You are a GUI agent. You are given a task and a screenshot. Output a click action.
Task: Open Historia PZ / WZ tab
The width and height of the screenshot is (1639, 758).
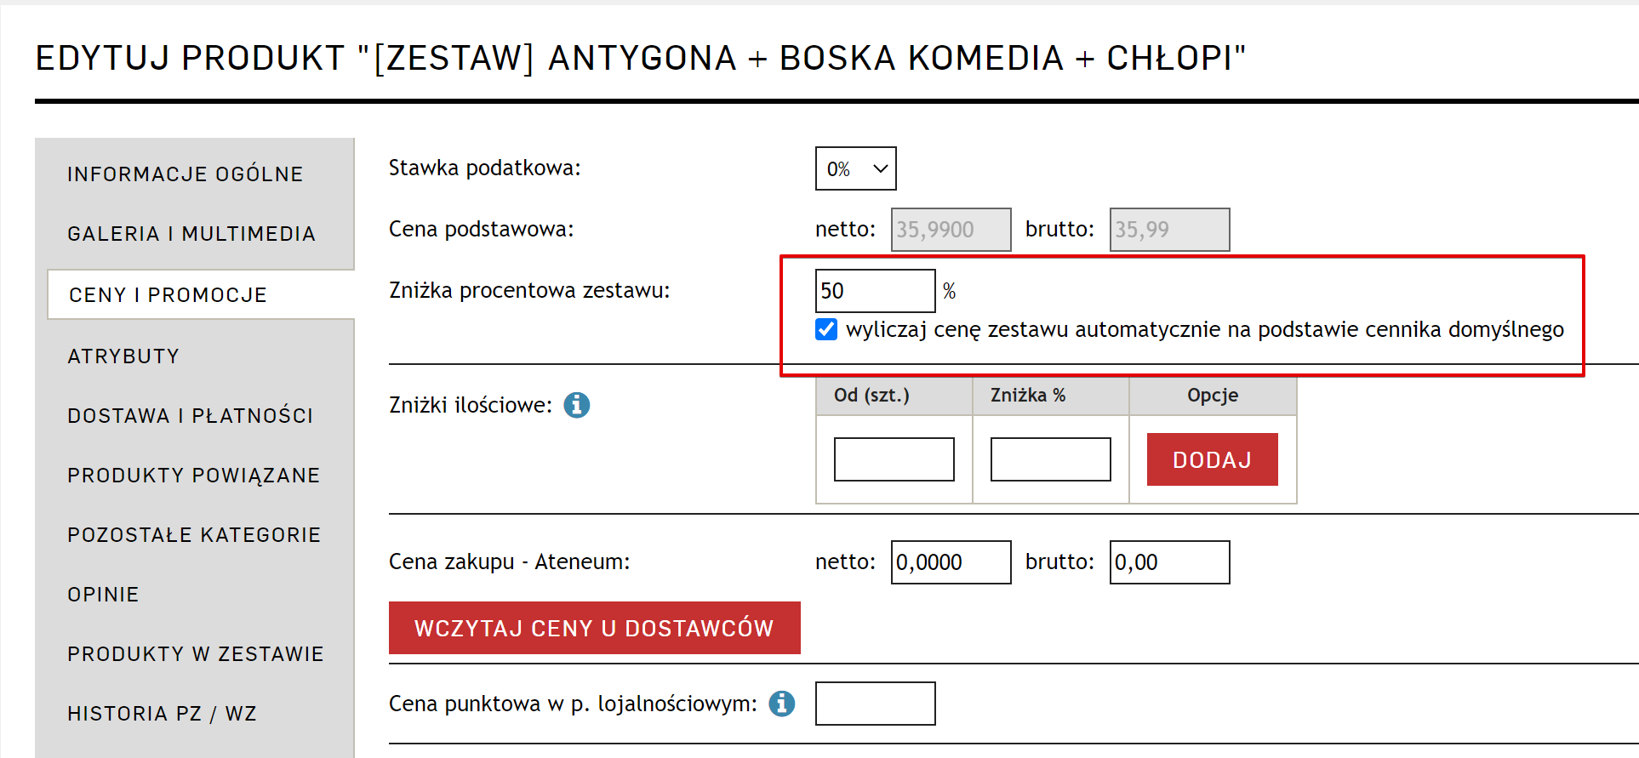point(163,714)
